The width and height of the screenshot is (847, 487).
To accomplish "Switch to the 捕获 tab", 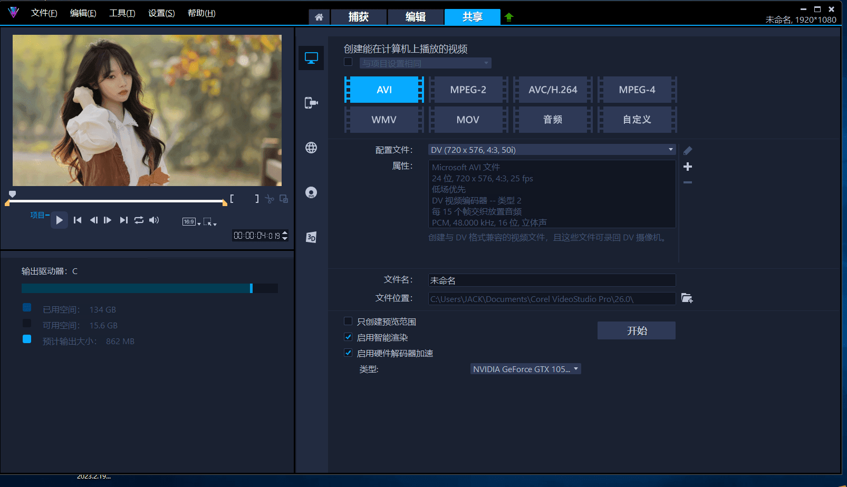I will (359, 16).
